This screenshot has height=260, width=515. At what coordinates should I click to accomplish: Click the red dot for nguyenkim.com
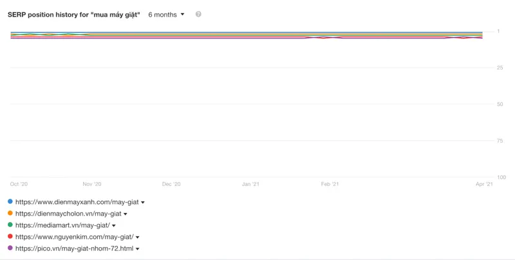point(10,236)
